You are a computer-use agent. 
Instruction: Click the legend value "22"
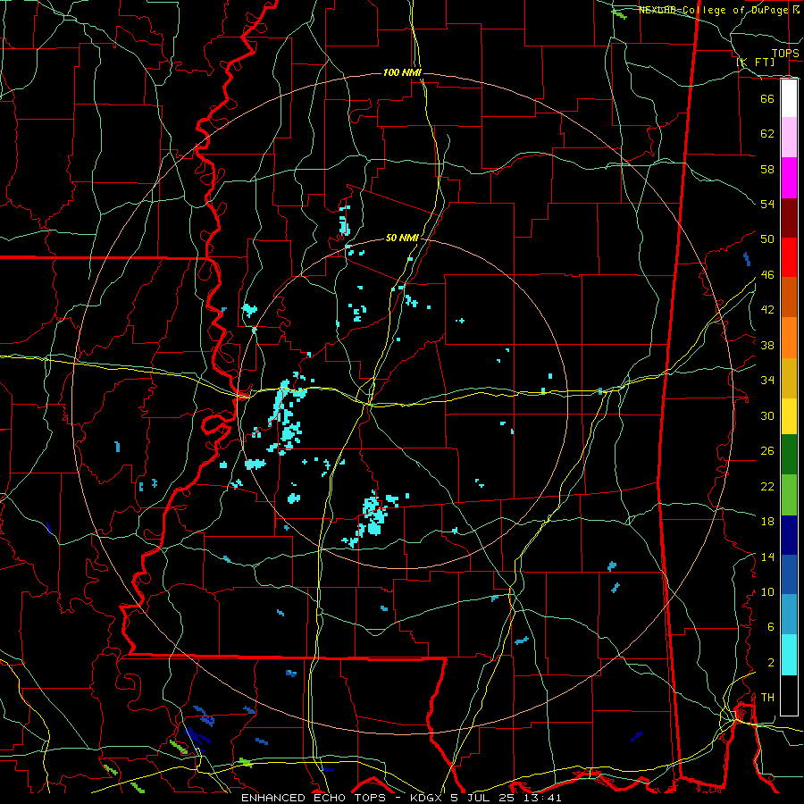767,486
